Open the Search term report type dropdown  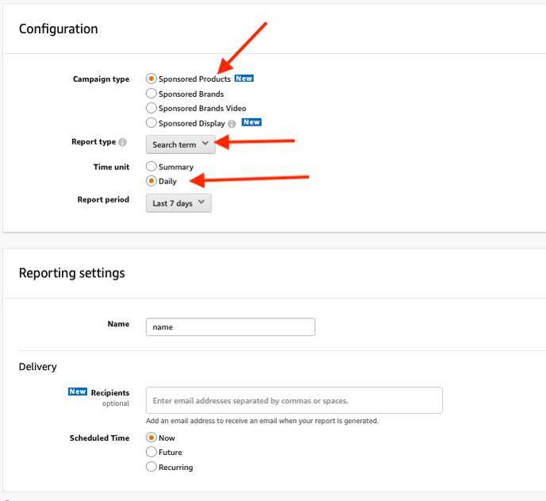180,145
